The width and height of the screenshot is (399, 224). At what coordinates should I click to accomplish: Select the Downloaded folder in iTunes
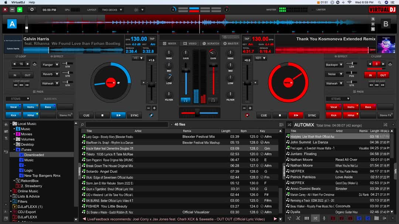(x=34, y=155)
